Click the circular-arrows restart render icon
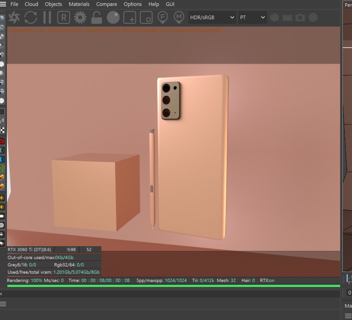Viewport: 352px width, 320px height. 31,17
